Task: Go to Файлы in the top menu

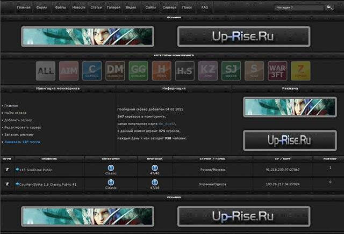Action: tap(61, 7)
